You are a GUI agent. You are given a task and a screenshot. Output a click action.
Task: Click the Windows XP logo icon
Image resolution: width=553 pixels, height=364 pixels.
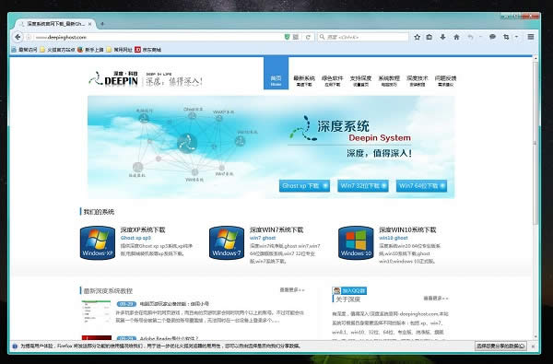pos(98,243)
